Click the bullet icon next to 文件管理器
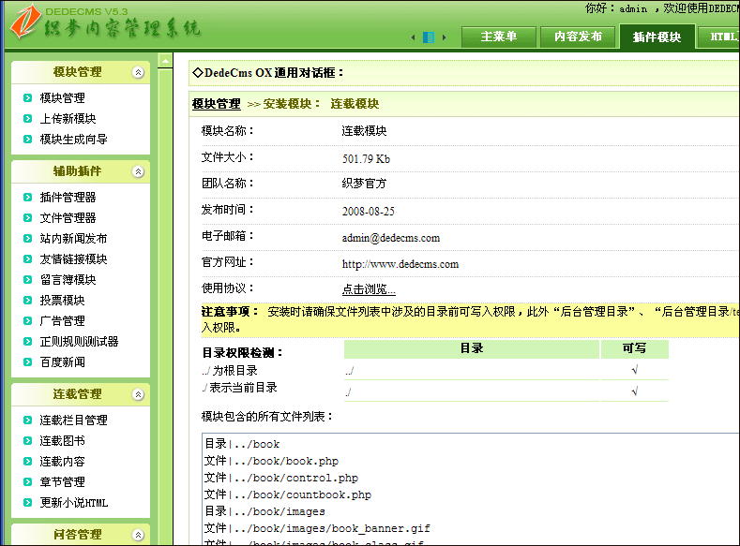The image size is (740, 546). coord(28,218)
